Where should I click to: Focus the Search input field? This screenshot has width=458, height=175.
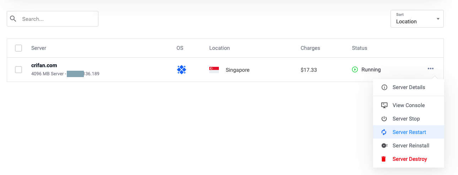point(57,19)
